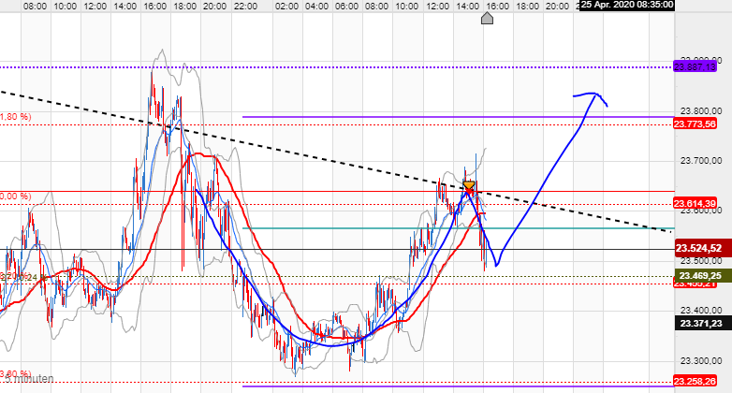Click the gray time marker on the time axis
Image resolution: width=732 pixels, height=393 pixels.
487,18
